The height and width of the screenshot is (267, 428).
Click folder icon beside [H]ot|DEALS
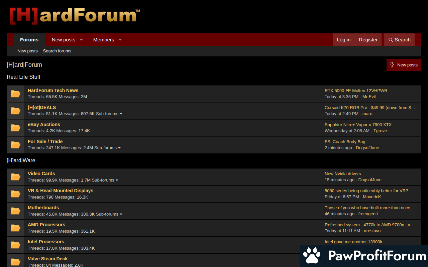coord(16,111)
